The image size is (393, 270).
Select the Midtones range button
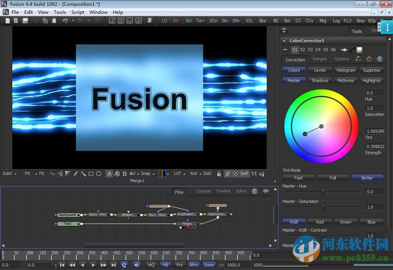[345, 81]
